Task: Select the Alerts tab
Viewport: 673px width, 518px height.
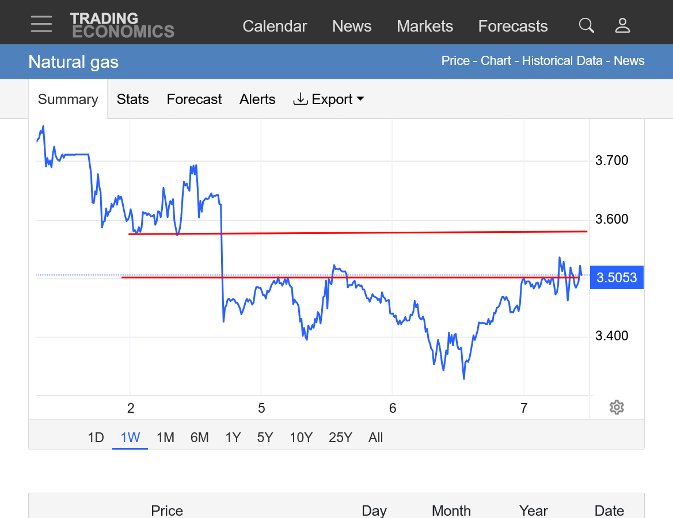Action: [257, 99]
